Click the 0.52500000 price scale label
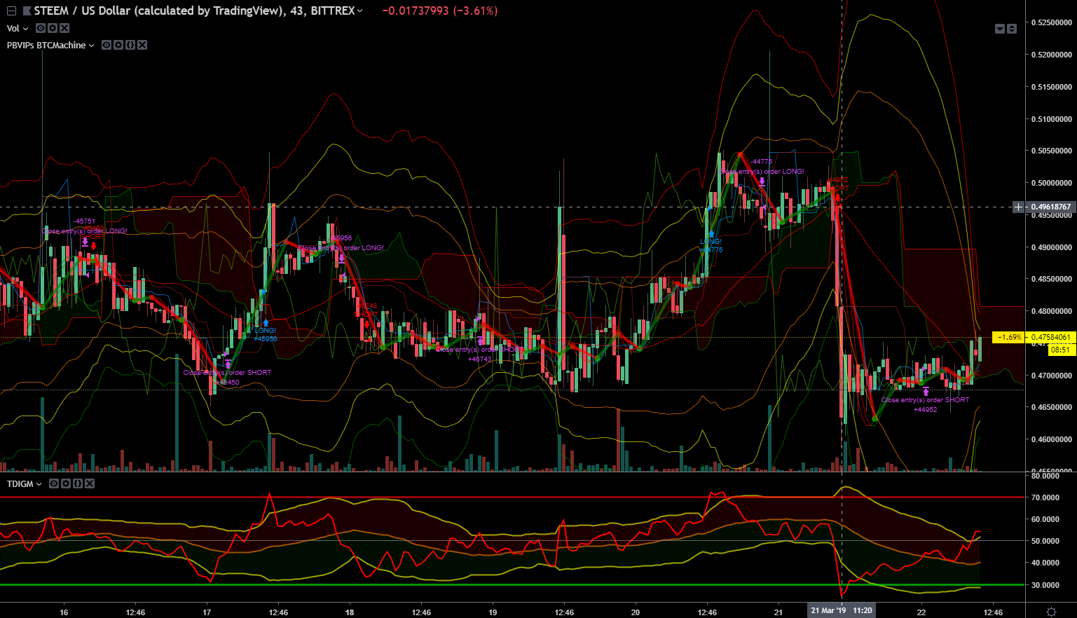1077x618 pixels. [1052, 22]
